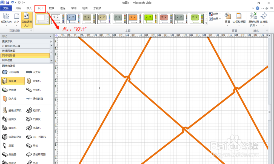The width and height of the screenshot is (274, 164).
Task: Click the Save icon in quick access toolbar
Action: (7, 2)
